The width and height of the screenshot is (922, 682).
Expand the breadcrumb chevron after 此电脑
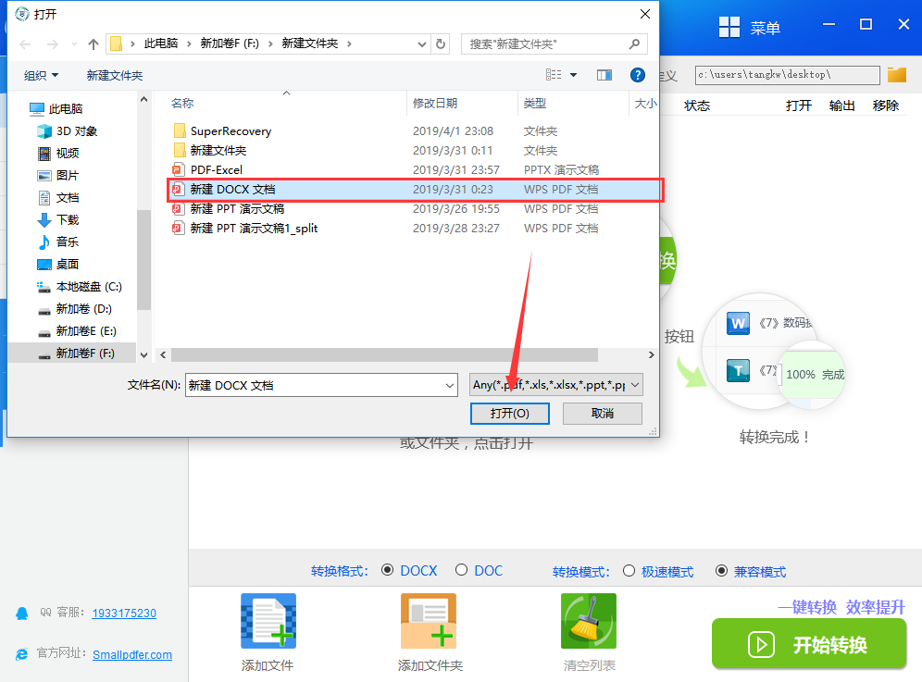click(x=189, y=43)
